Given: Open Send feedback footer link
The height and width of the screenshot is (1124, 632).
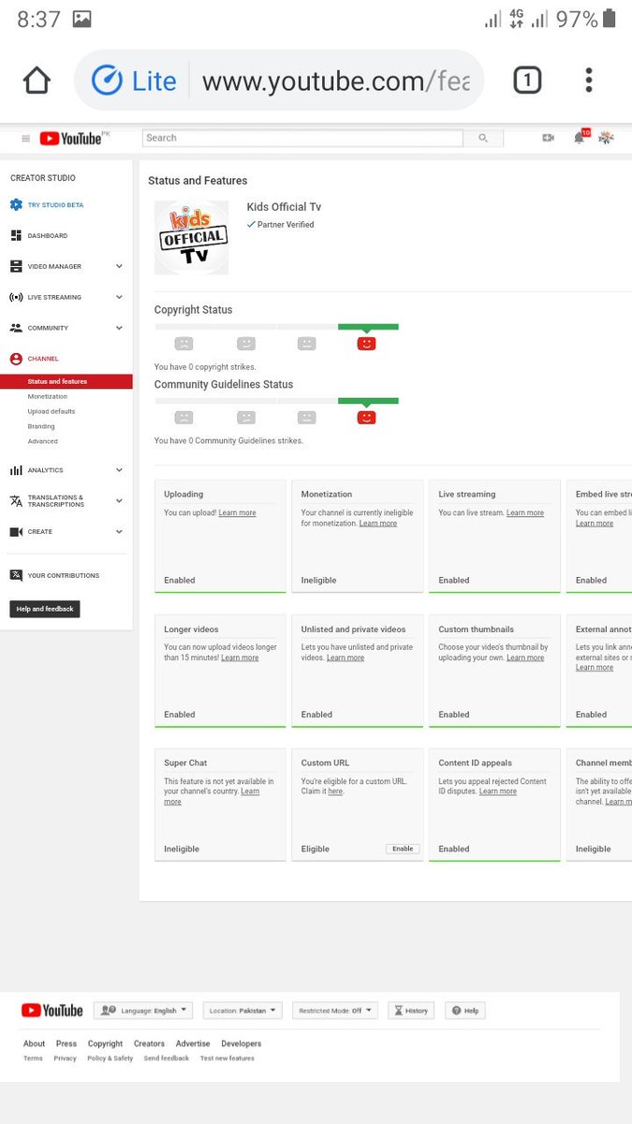Looking at the screenshot, I should pyautogui.click(x=167, y=1058).
